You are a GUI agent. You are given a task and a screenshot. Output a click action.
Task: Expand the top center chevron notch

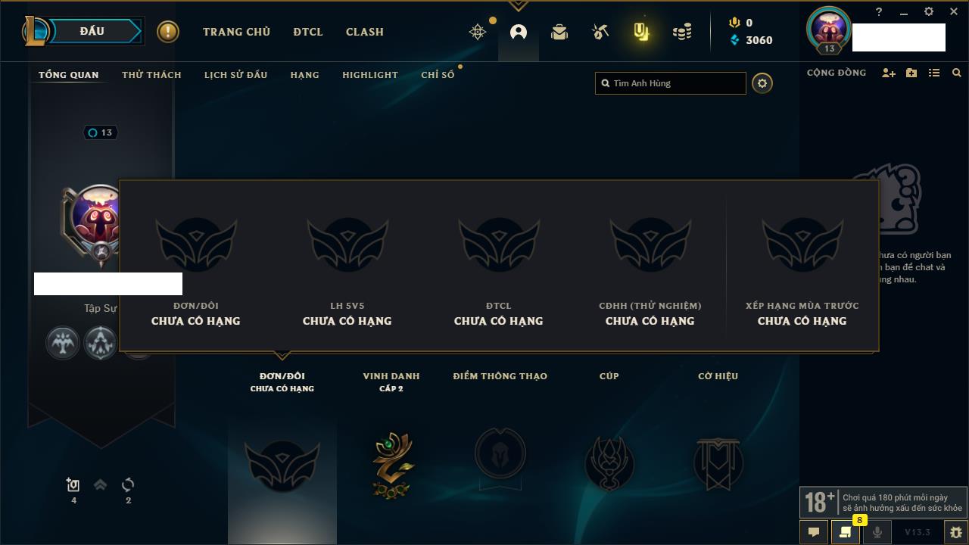click(x=519, y=5)
